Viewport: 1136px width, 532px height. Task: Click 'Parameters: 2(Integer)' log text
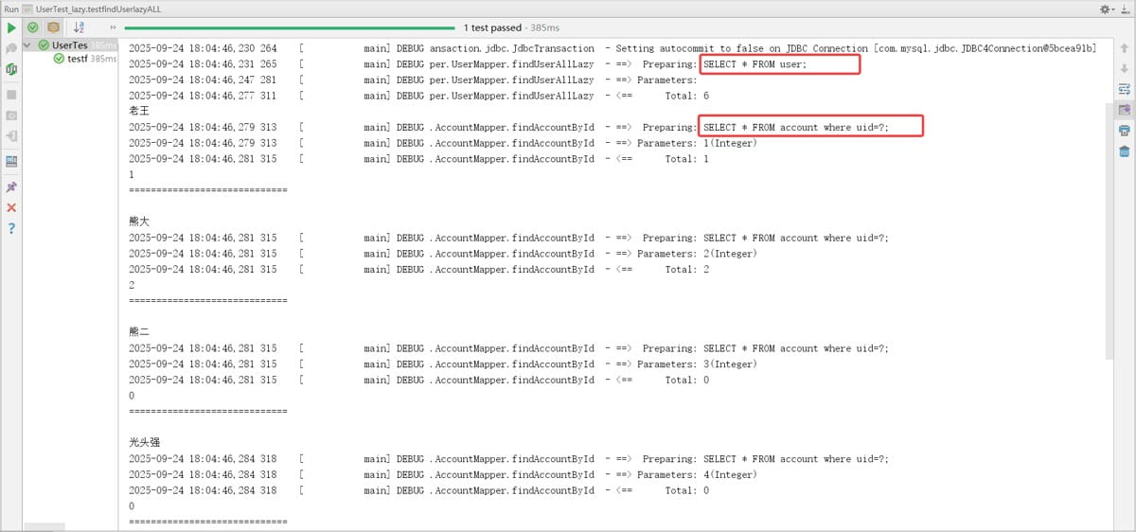(697, 254)
